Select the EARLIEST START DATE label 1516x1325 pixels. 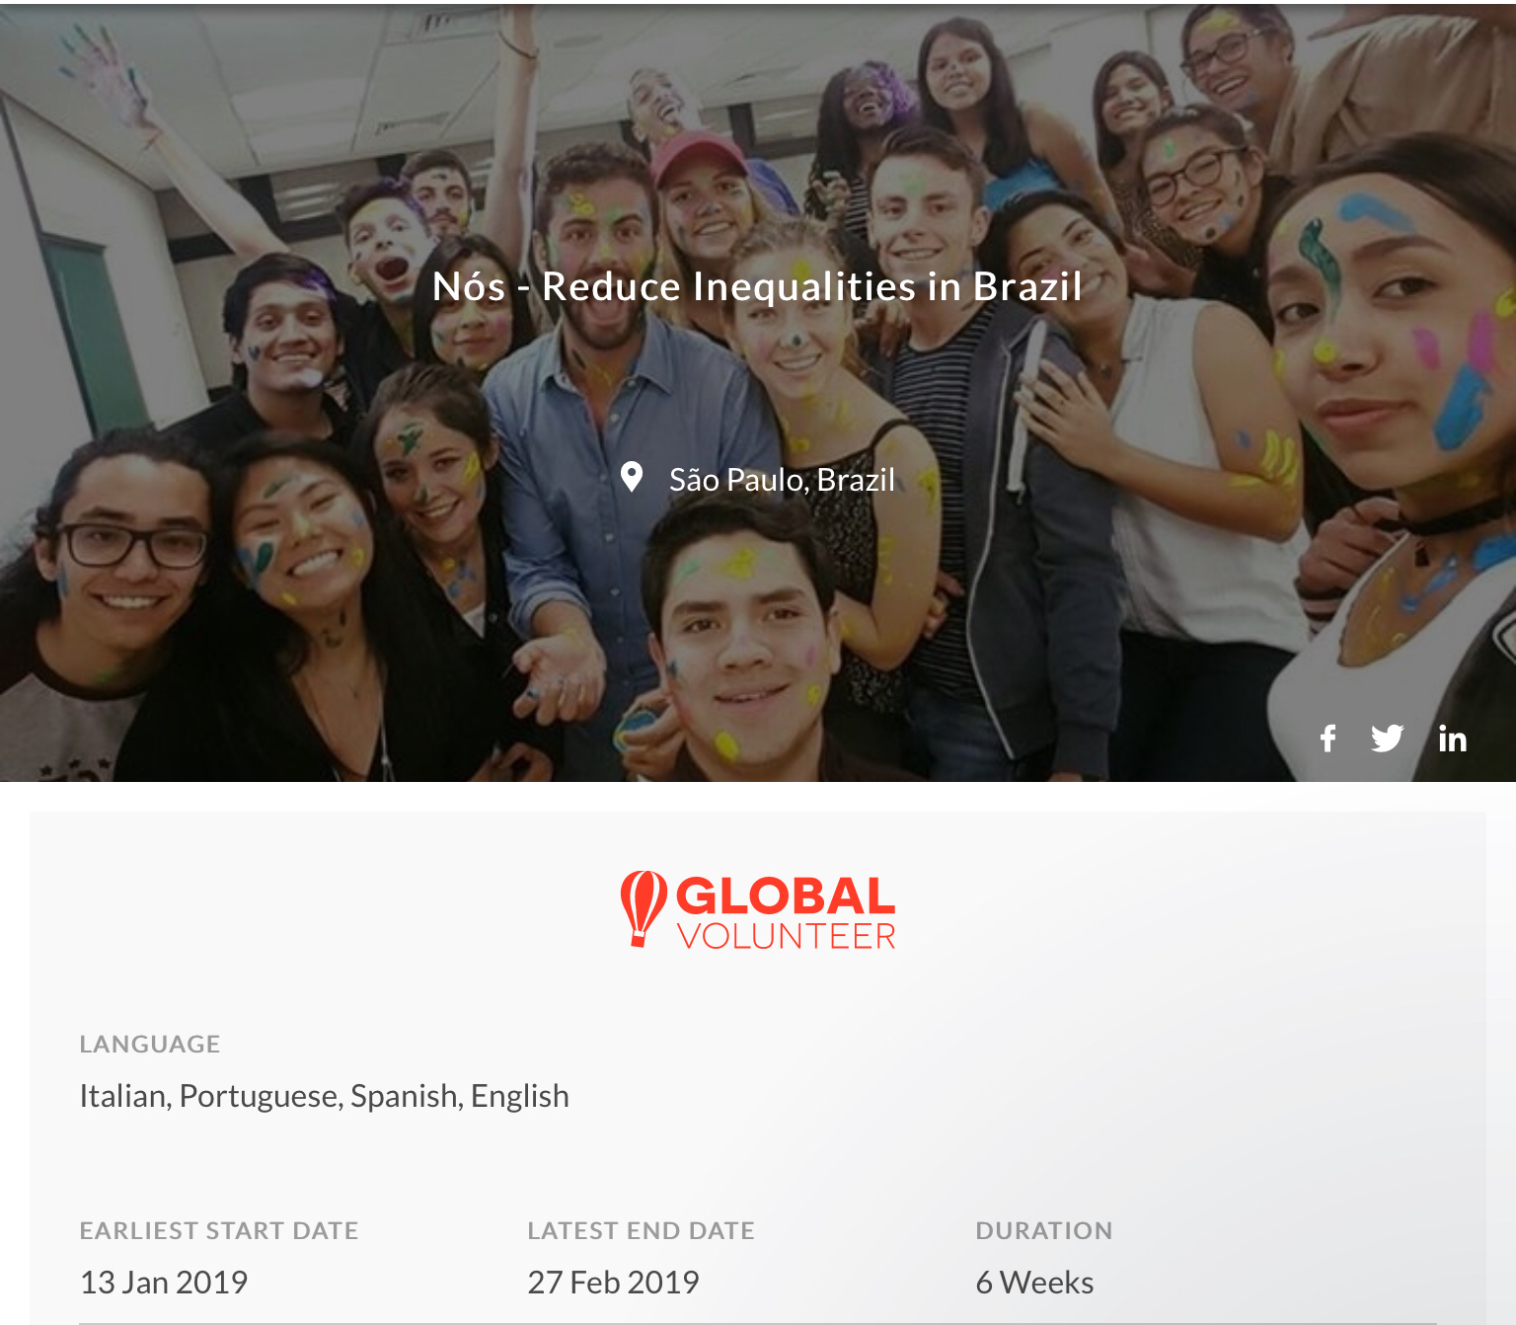tap(219, 1230)
